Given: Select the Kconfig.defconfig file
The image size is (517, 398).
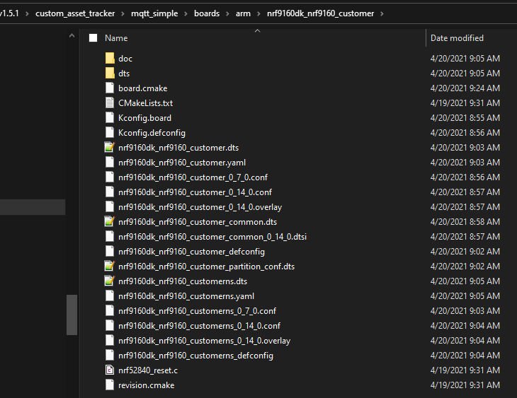Looking at the screenshot, I should click(x=152, y=133).
